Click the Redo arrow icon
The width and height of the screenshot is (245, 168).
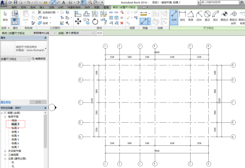click(36, 2)
